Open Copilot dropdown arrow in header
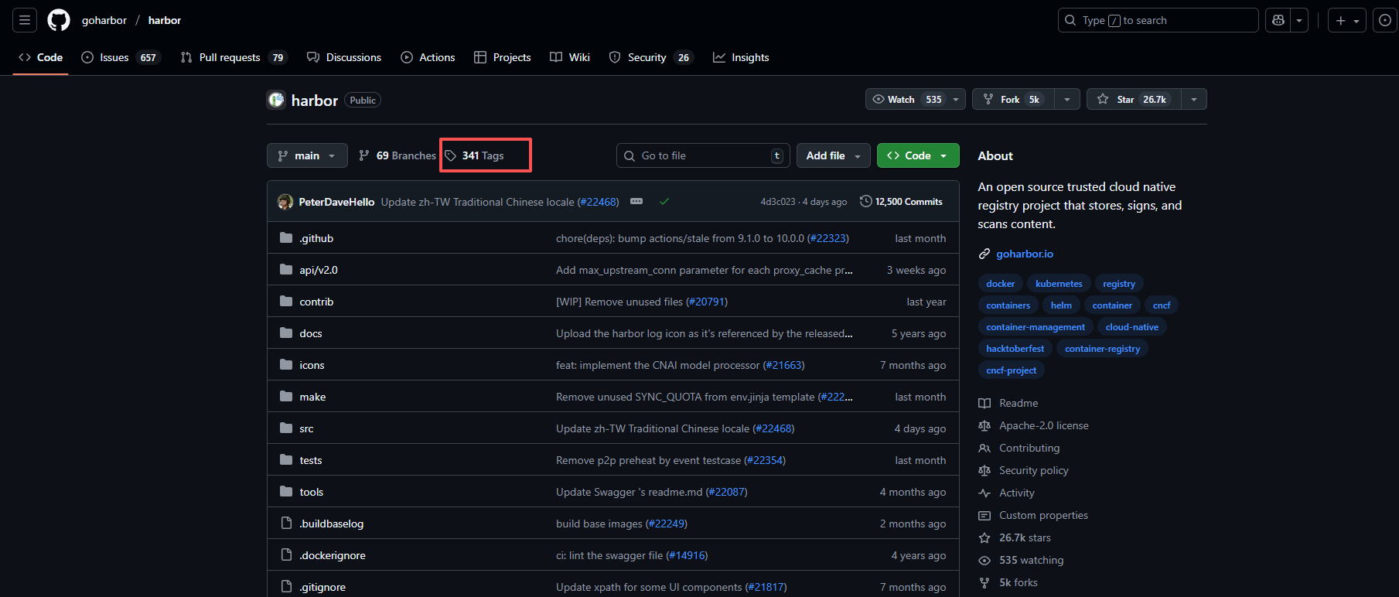Screen dimensions: 1399x597 click(x=1299, y=20)
